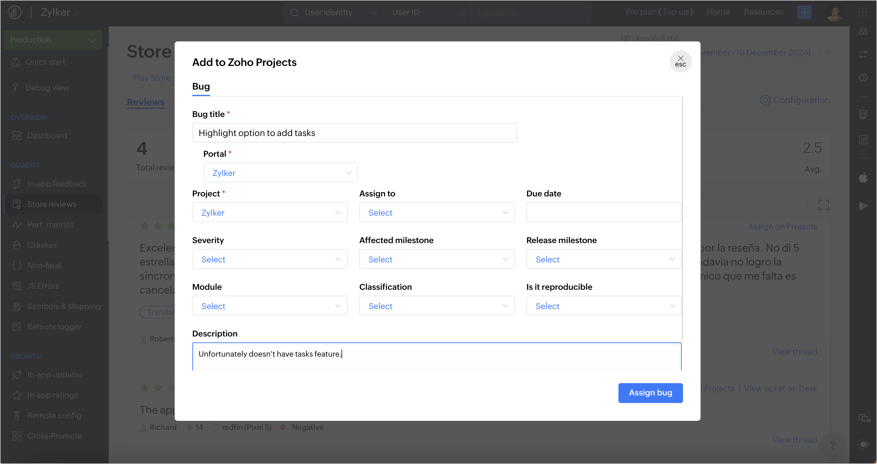The height and width of the screenshot is (464, 877).
Task: Open the Assign to dropdown
Action: click(436, 213)
